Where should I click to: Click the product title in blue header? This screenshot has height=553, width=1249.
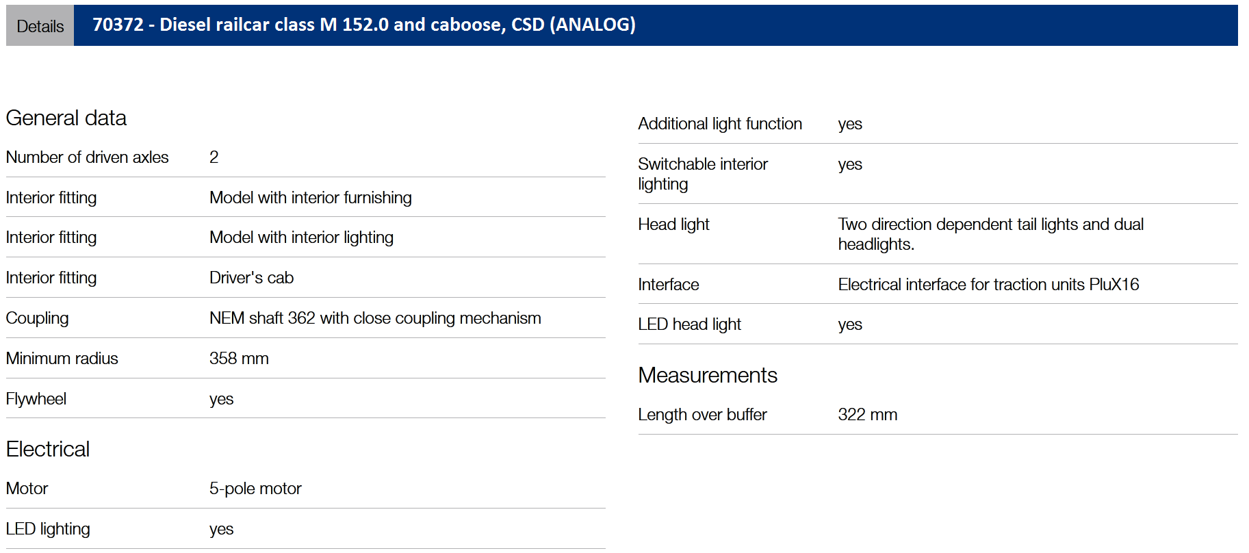click(363, 25)
